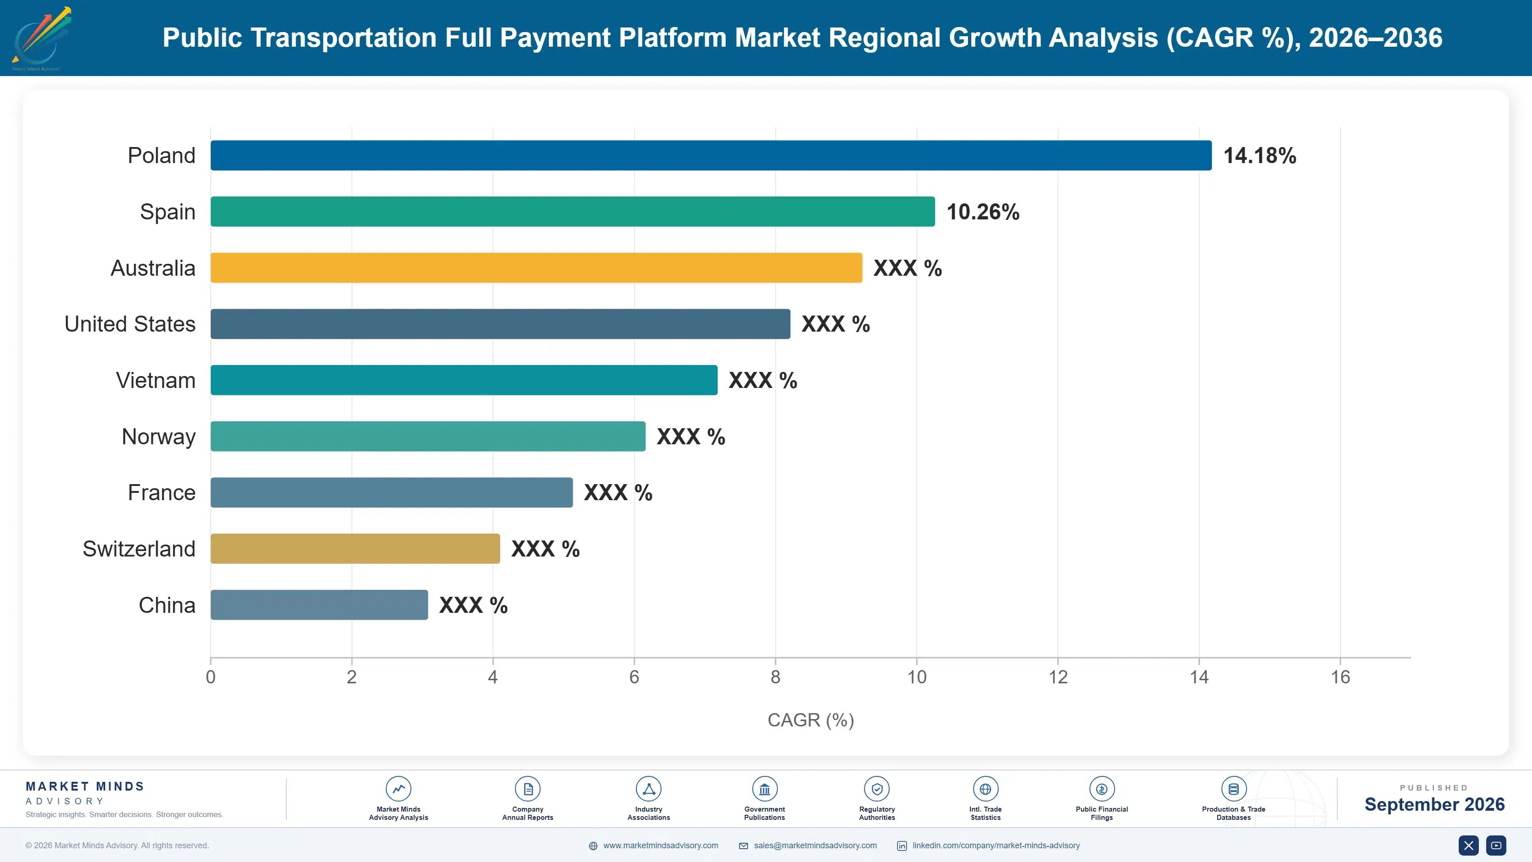The height and width of the screenshot is (862, 1532).
Task: Click the Vietnam country label
Action: (155, 381)
